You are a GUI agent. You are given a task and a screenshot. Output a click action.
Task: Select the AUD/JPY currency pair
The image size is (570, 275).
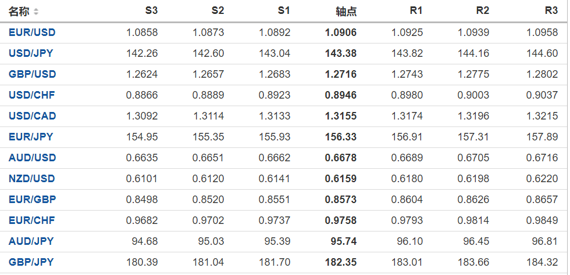pyautogui.click(x=31, y=241)
